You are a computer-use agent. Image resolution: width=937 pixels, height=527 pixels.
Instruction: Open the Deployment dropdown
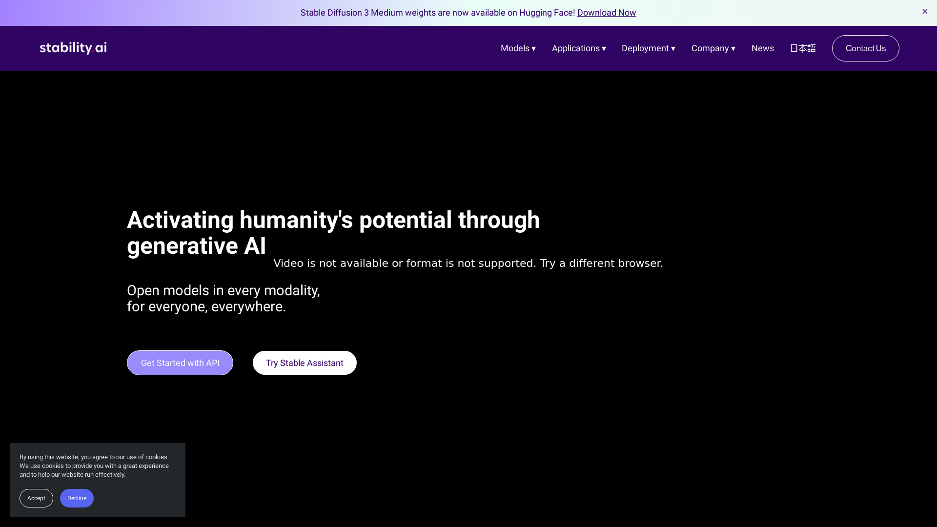coord(645,48)
